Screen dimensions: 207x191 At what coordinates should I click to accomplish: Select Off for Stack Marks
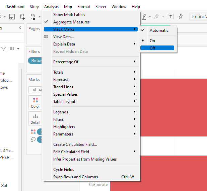[157, 48]
